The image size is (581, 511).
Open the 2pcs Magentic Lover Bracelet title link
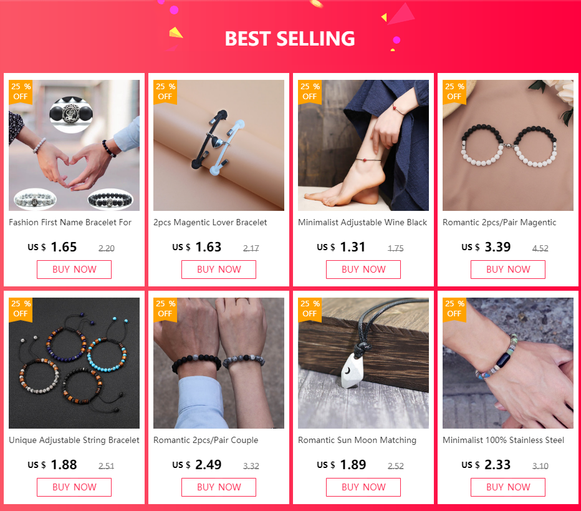[210, 223]
